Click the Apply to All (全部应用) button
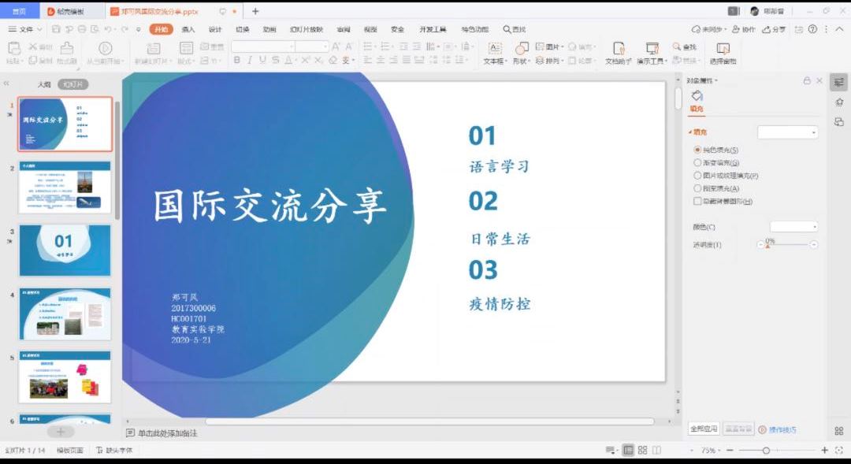851x464 pixels. point(704,429)
